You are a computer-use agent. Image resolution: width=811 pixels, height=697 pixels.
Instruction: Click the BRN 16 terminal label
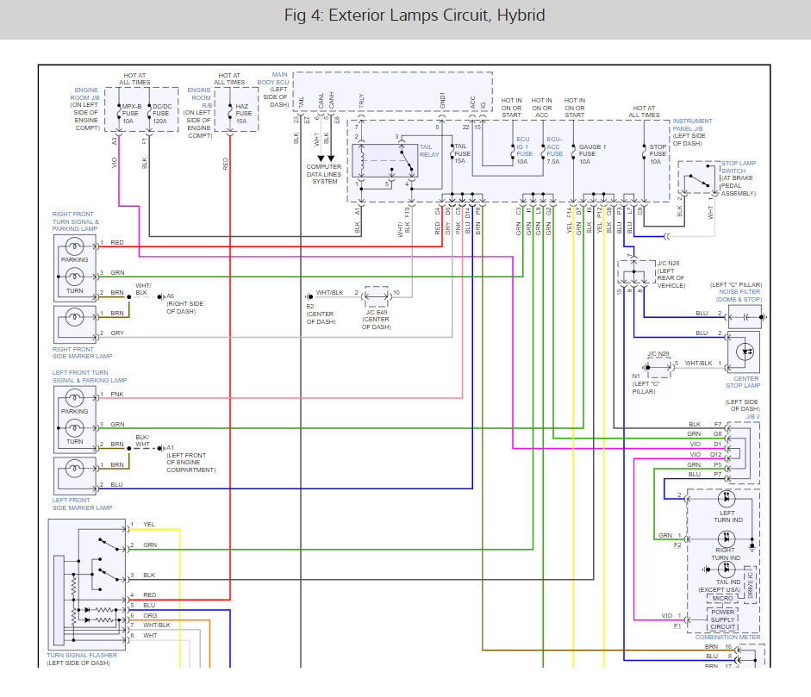point(719,646)
